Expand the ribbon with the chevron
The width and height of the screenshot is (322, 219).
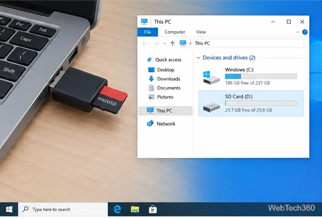coord(297,32)
